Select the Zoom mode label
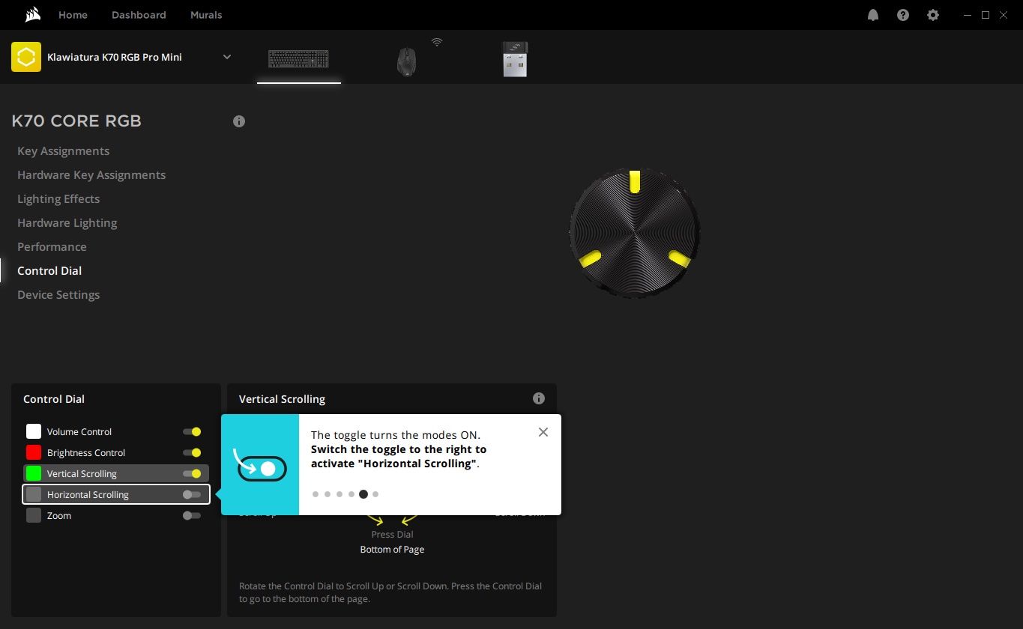Screen dimensions: 1023x629 click(59, 516)
